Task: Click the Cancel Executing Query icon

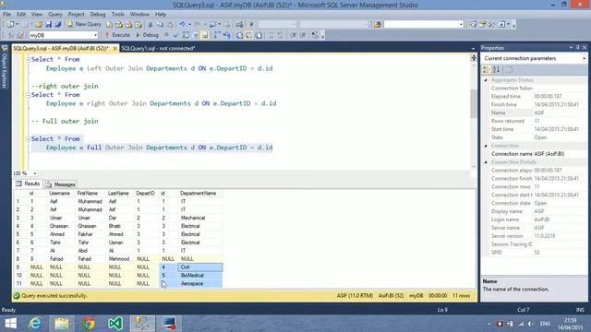Action: point(166,35)
